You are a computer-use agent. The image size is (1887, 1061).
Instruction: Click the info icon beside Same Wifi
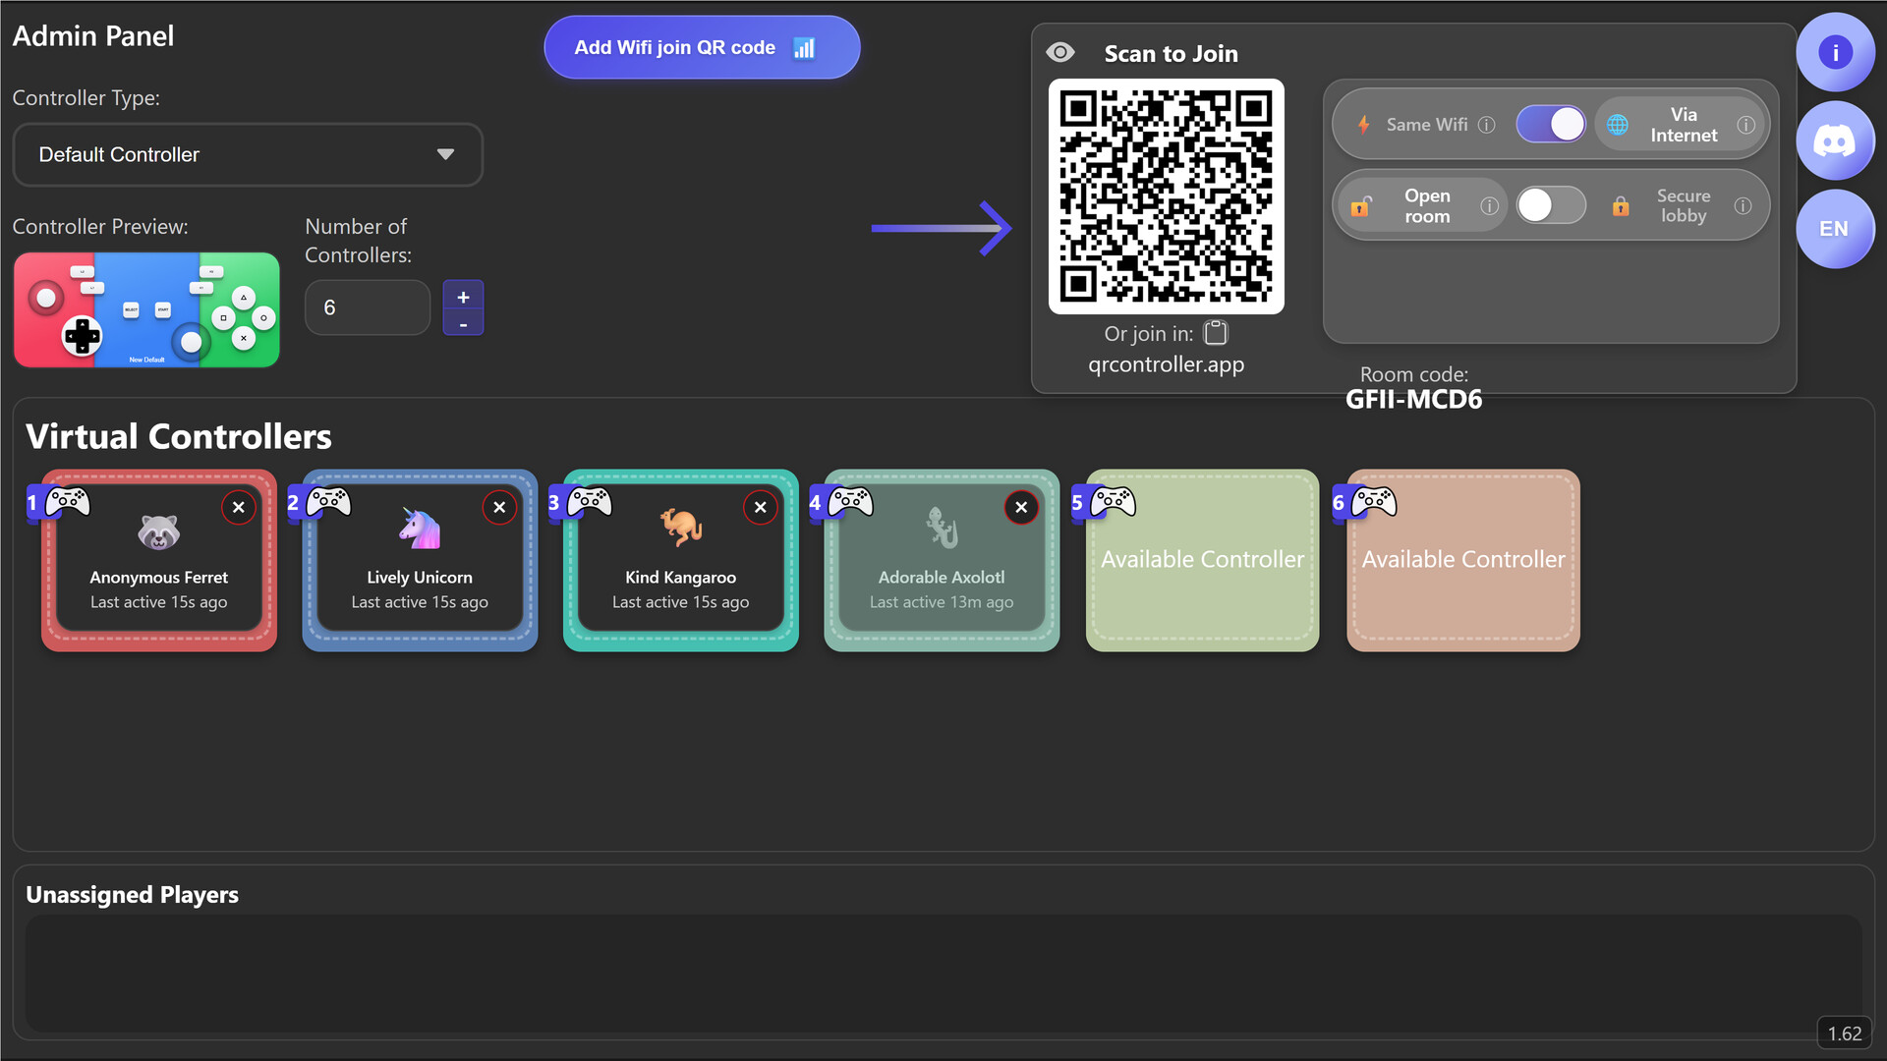click(1487, 125)
